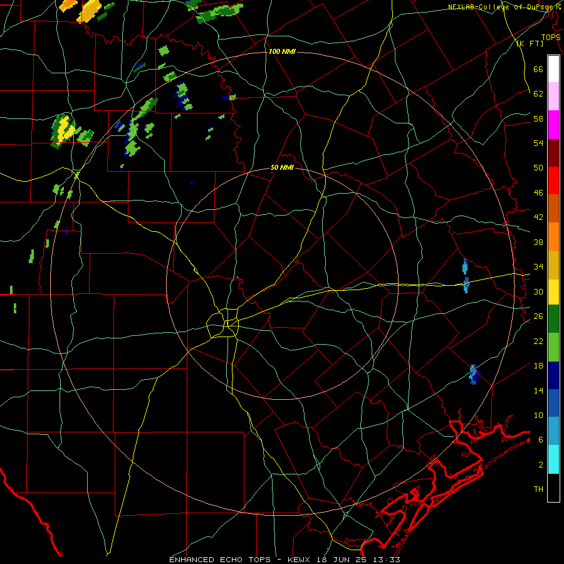
Task: Click the black TH threshold legend band
Action: pos(553,488)
